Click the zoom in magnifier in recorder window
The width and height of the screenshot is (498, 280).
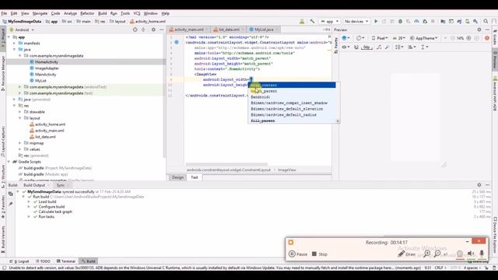click(427, 254)
